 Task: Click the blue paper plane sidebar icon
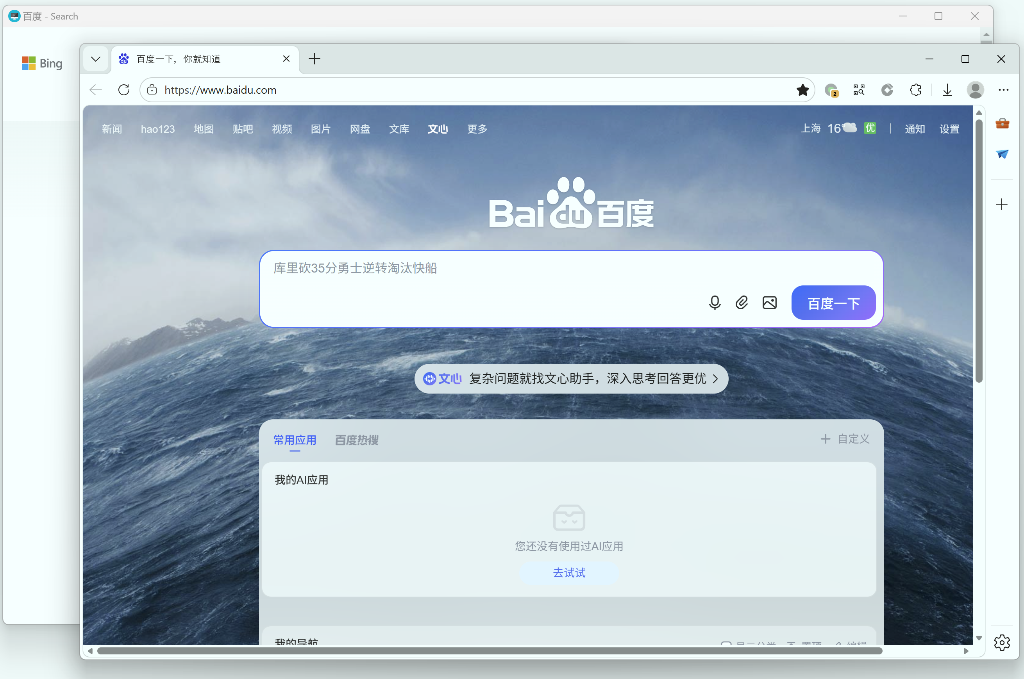click(x=1003, y=155)
